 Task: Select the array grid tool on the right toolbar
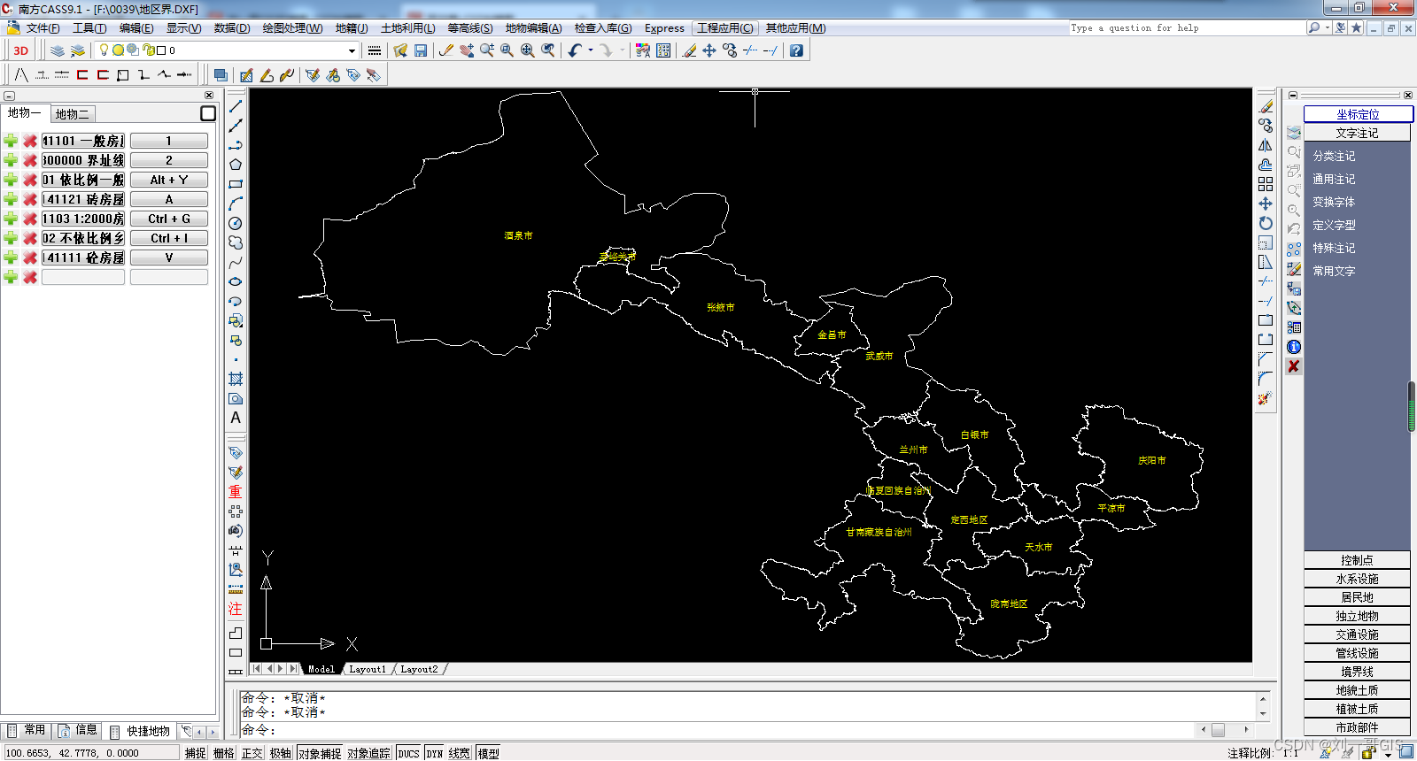pyautogui.click(x=1266, y=184)
